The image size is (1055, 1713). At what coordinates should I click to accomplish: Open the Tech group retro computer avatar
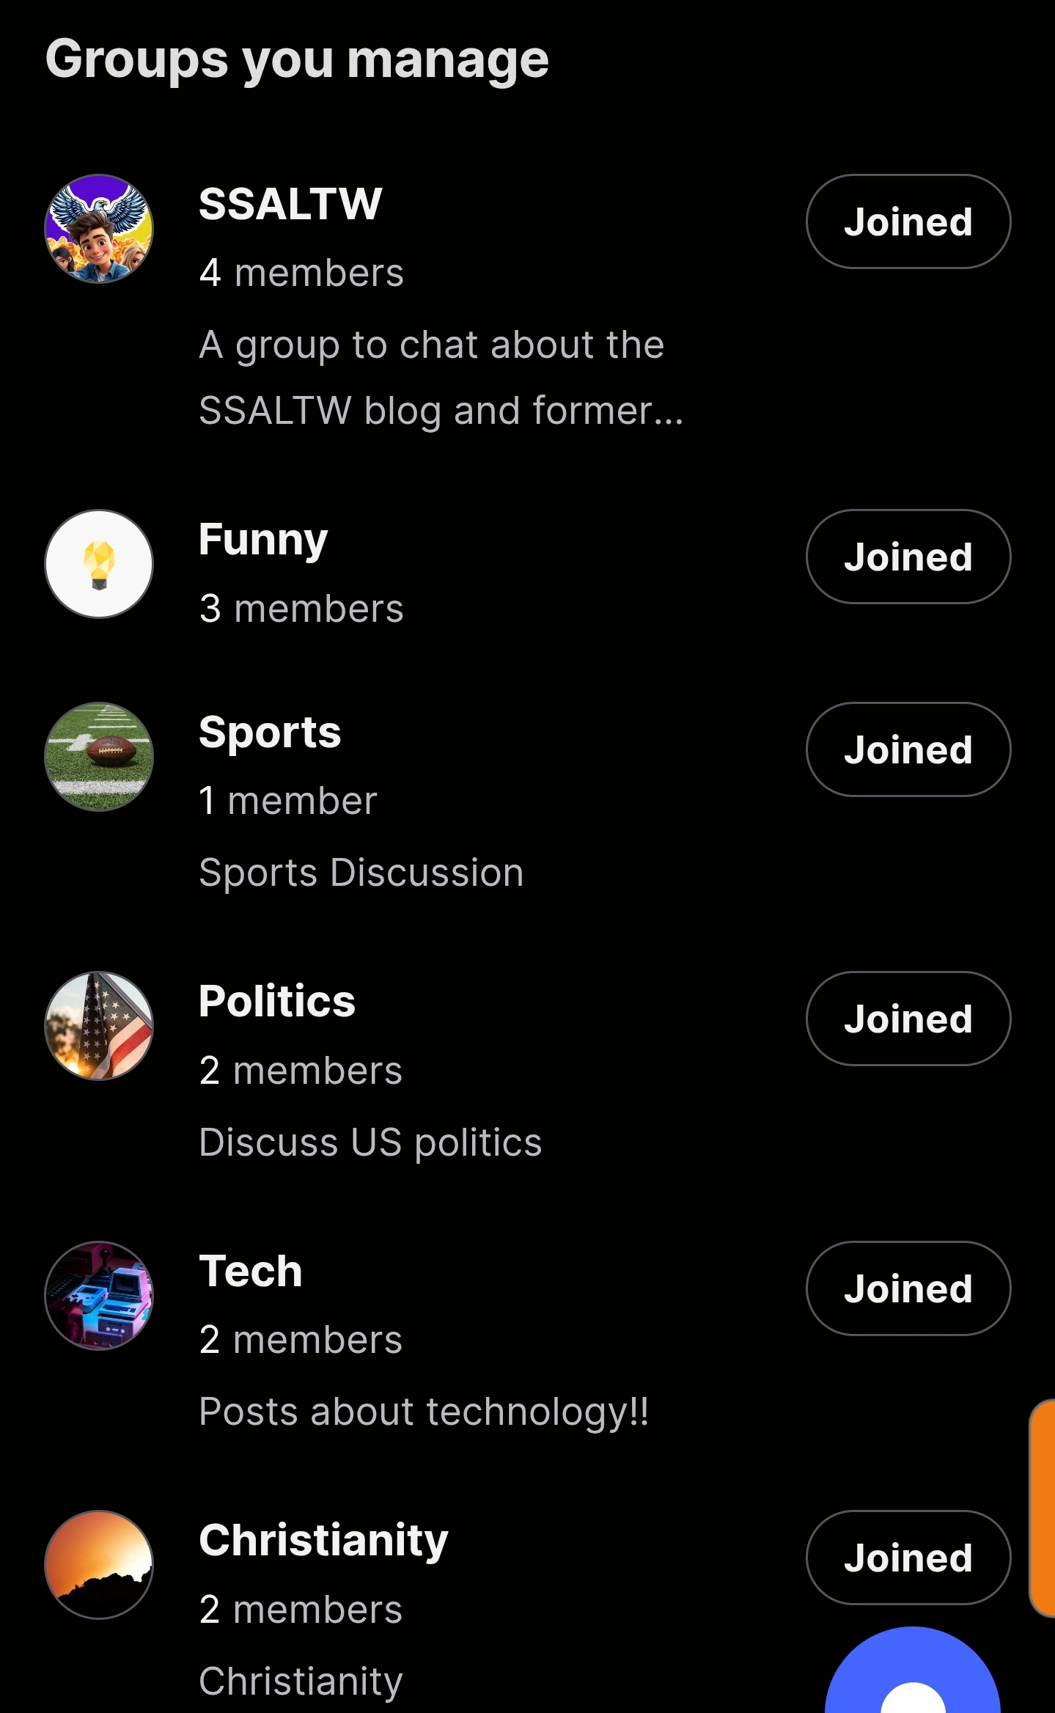(99, 1296)
